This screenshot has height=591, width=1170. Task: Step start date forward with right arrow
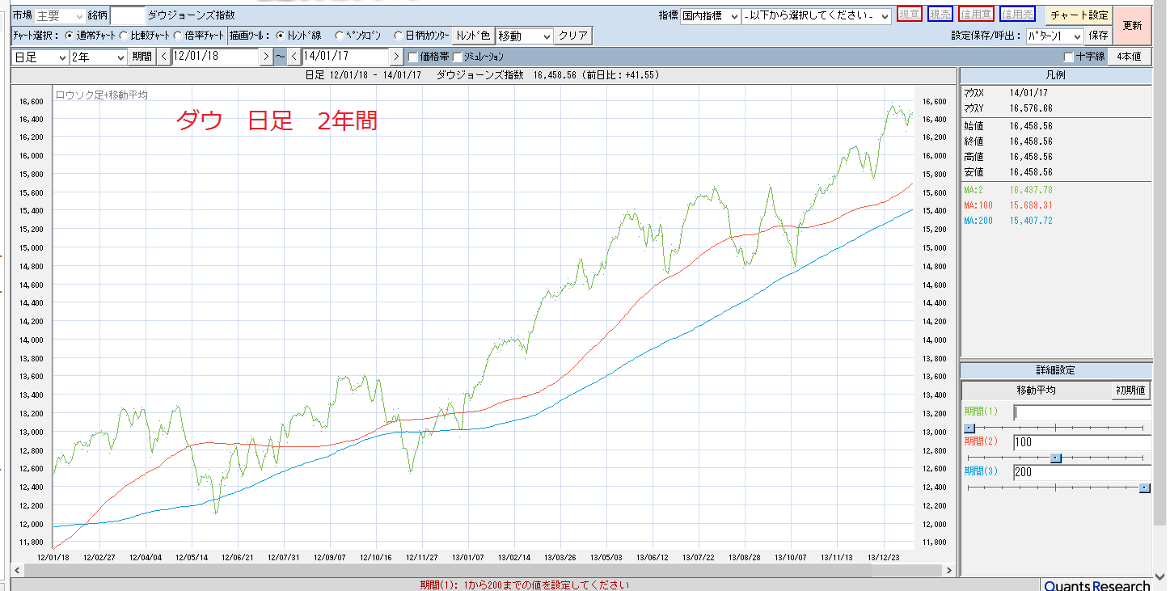[266, 57]
